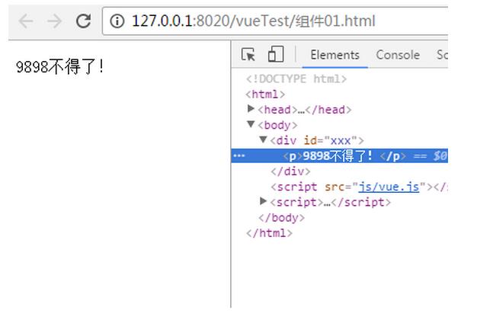Collapse the div id="xxx" node
This screenshot has width=493, height=317.
tap(264, 140)
